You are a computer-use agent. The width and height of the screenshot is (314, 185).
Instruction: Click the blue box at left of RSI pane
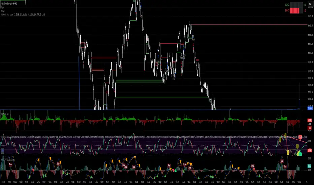pos(2,150)
